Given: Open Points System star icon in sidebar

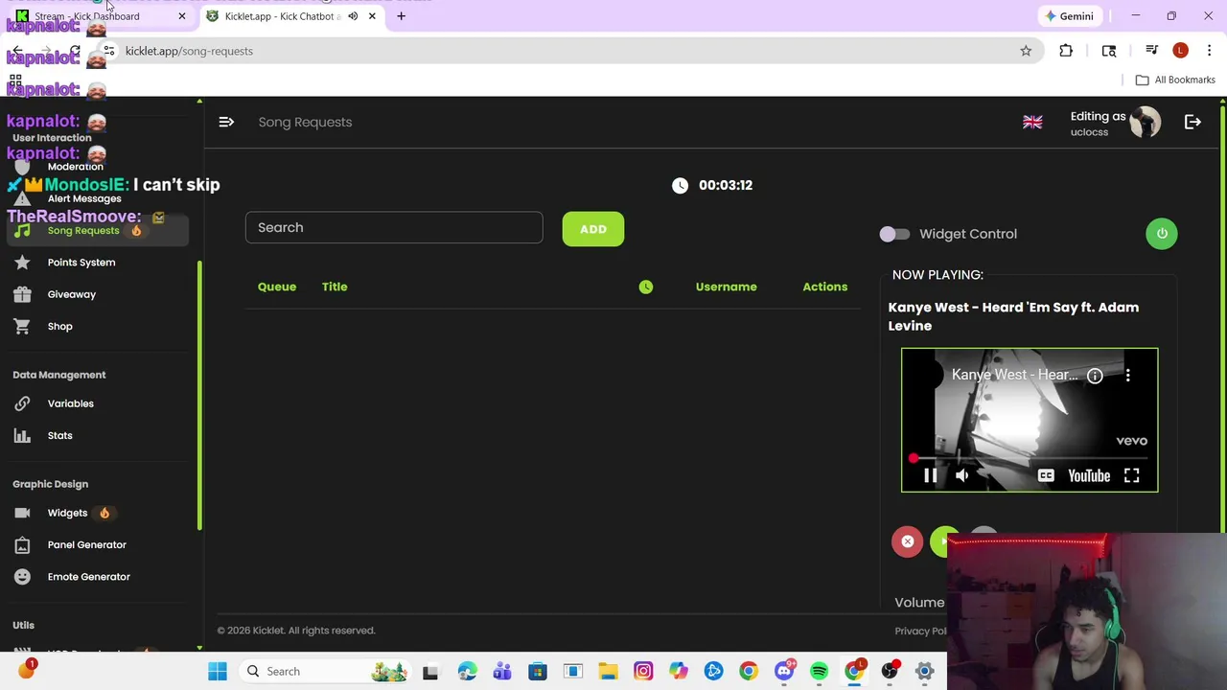Looking at the screenshot, I should tap(22, 263).
